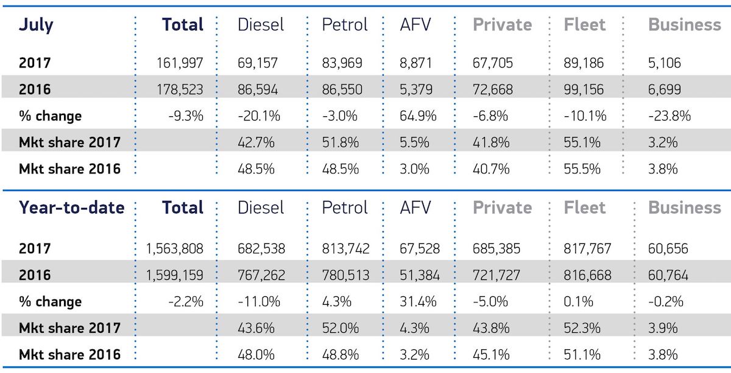Select the Business header in Year-to-date table

pyautogui.click(x=685, y=208)
